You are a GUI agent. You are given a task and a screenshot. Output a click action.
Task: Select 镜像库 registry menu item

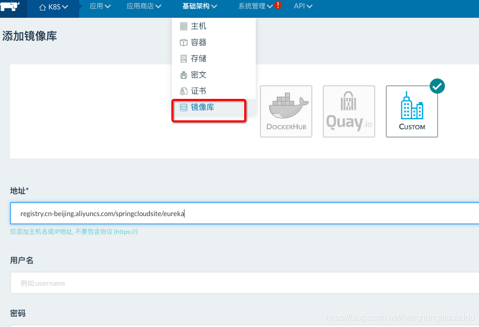tap(213, 107)
